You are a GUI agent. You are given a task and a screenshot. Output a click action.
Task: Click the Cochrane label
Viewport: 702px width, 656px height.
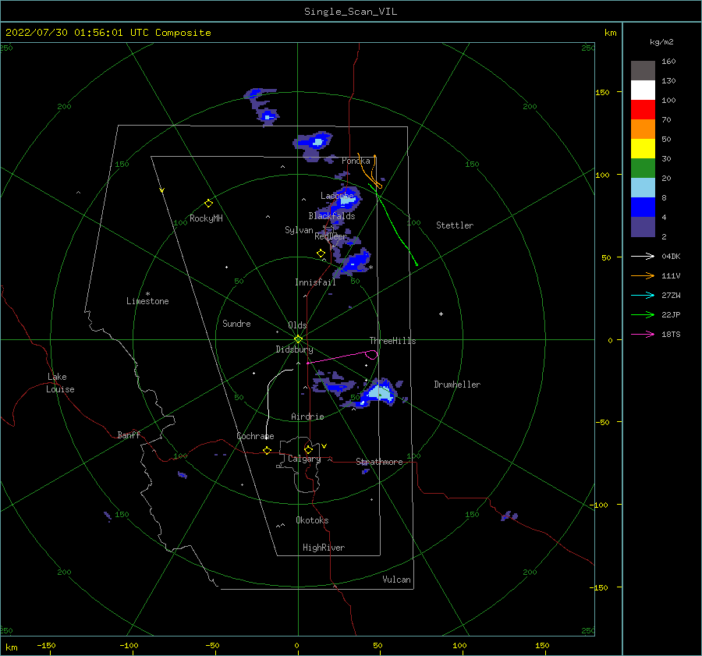(255, 436)
